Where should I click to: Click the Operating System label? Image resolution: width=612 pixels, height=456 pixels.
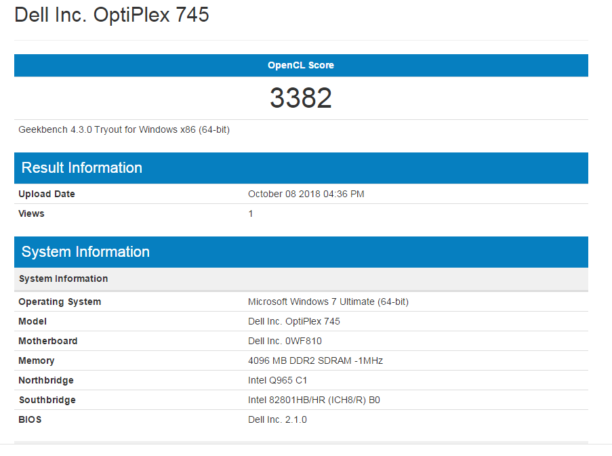[x=60, y=302]
